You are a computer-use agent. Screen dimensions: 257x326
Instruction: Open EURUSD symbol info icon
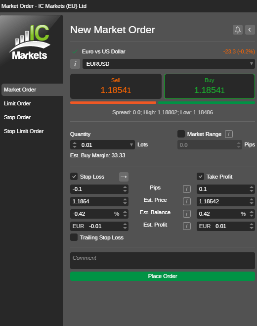click(x=75, y=64)
